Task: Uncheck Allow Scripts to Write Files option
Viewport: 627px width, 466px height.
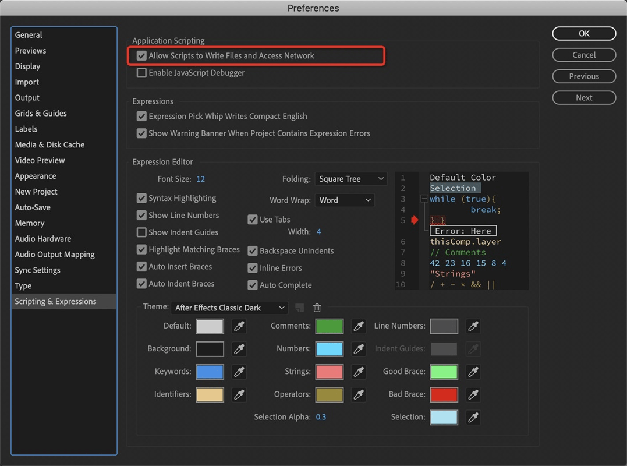Action: tap(141, 56)
